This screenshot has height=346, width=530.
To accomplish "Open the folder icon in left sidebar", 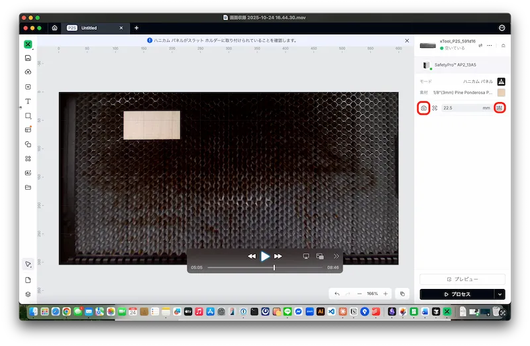I will 28,188.
